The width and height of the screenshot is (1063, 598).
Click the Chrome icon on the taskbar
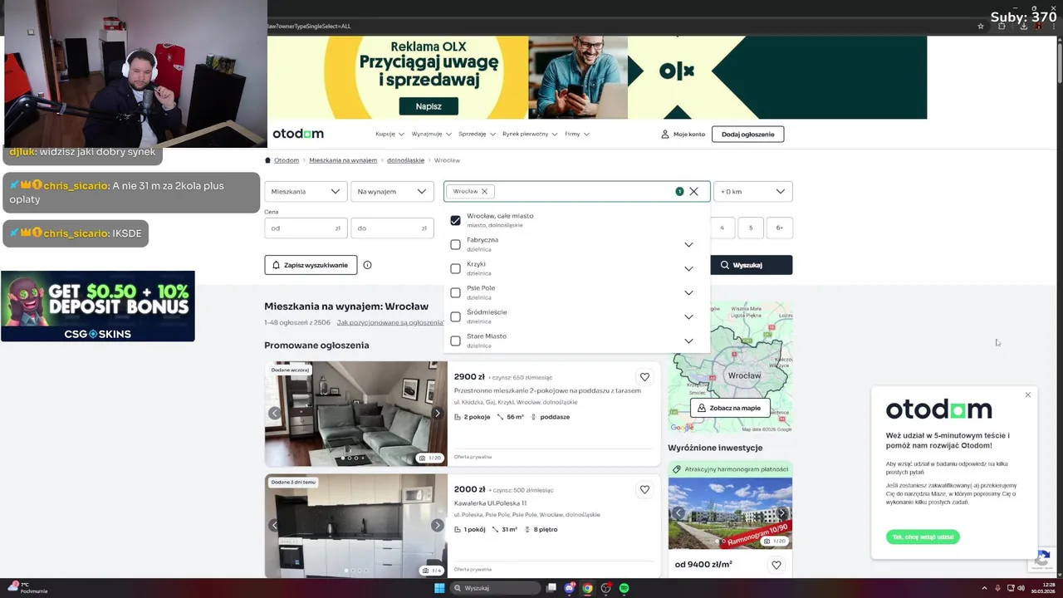587,588
